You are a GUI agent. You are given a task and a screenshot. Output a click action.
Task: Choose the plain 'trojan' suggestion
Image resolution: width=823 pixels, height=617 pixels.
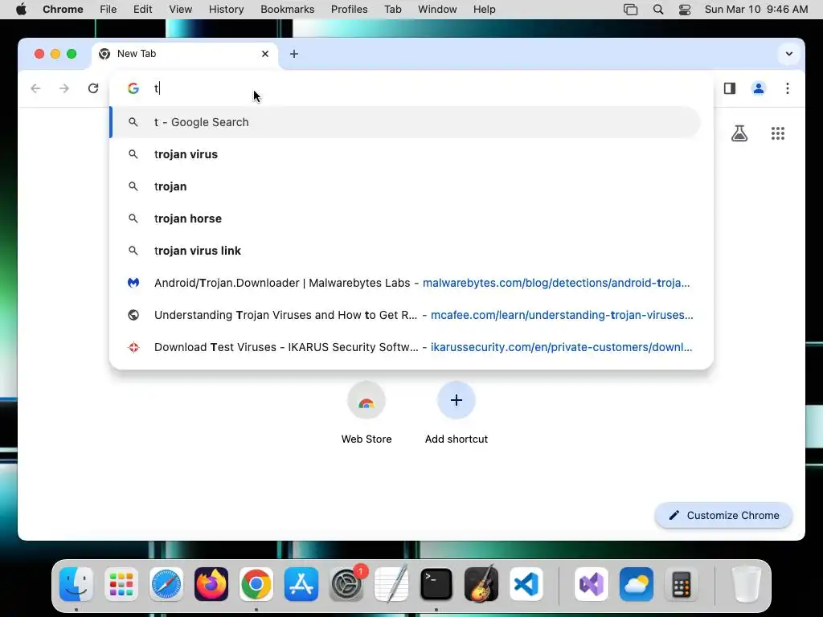pyautogui.click(x=405, y=186)
